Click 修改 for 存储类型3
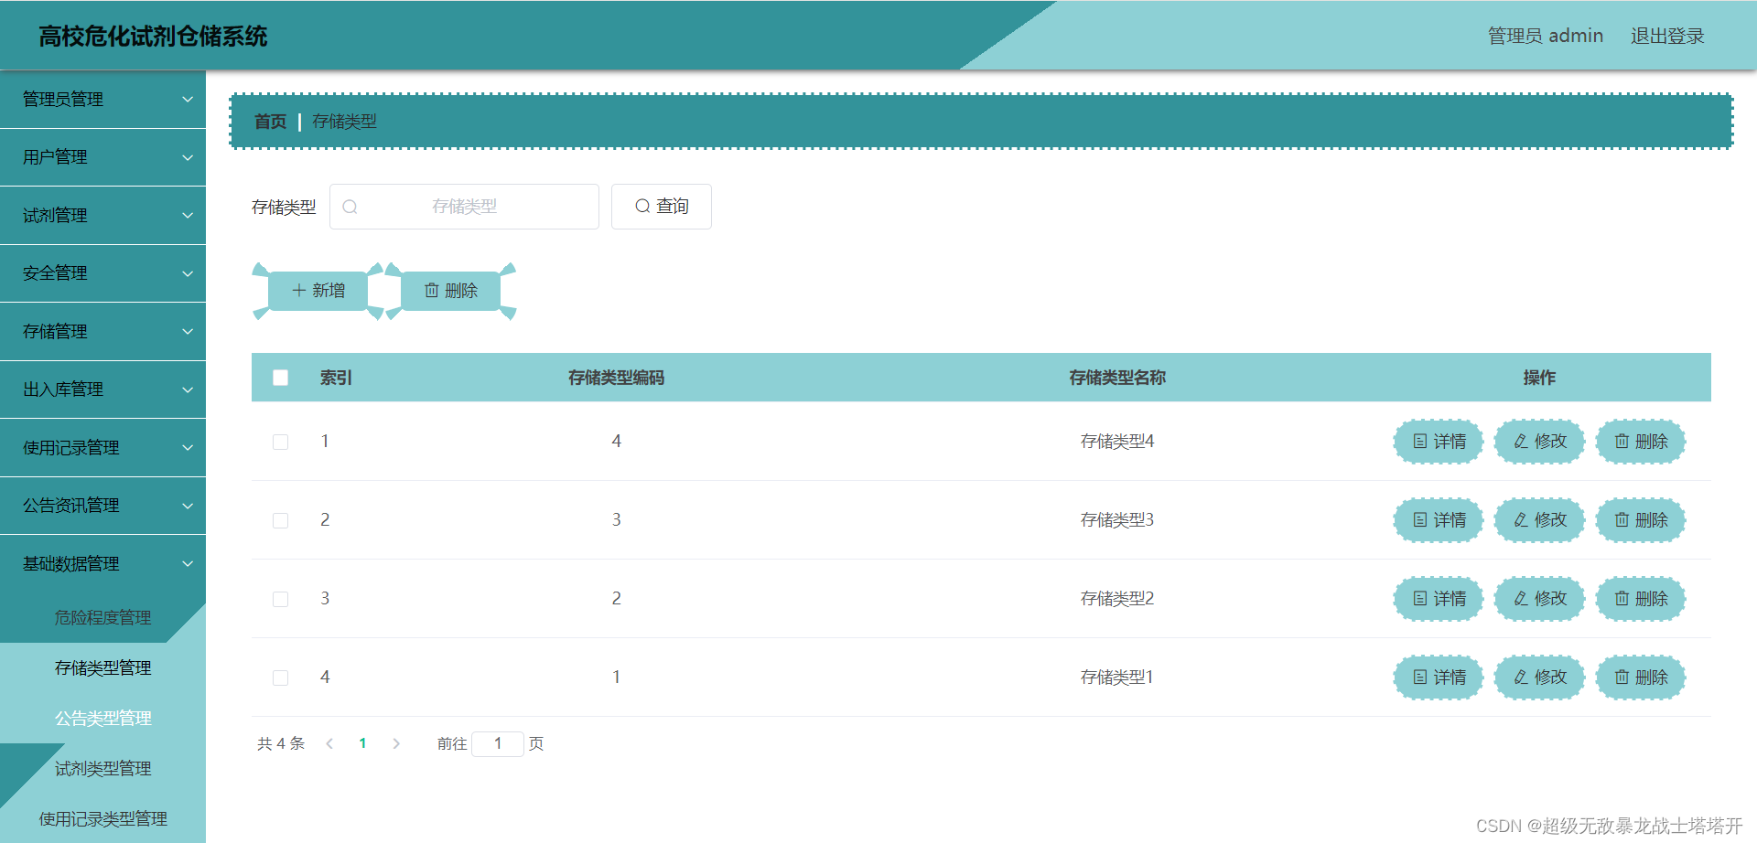 (x=1539, y=520)
